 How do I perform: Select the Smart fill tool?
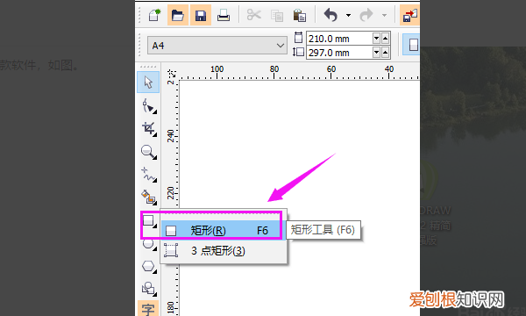(149, 197)
